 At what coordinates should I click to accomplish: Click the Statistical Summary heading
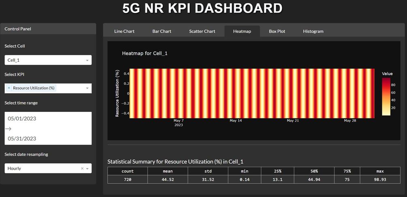[x=175, y=162]
